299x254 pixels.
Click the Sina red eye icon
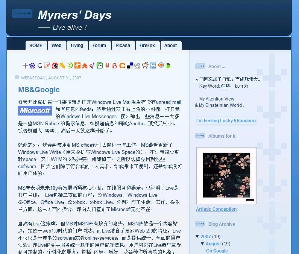(x=55, y=65)
